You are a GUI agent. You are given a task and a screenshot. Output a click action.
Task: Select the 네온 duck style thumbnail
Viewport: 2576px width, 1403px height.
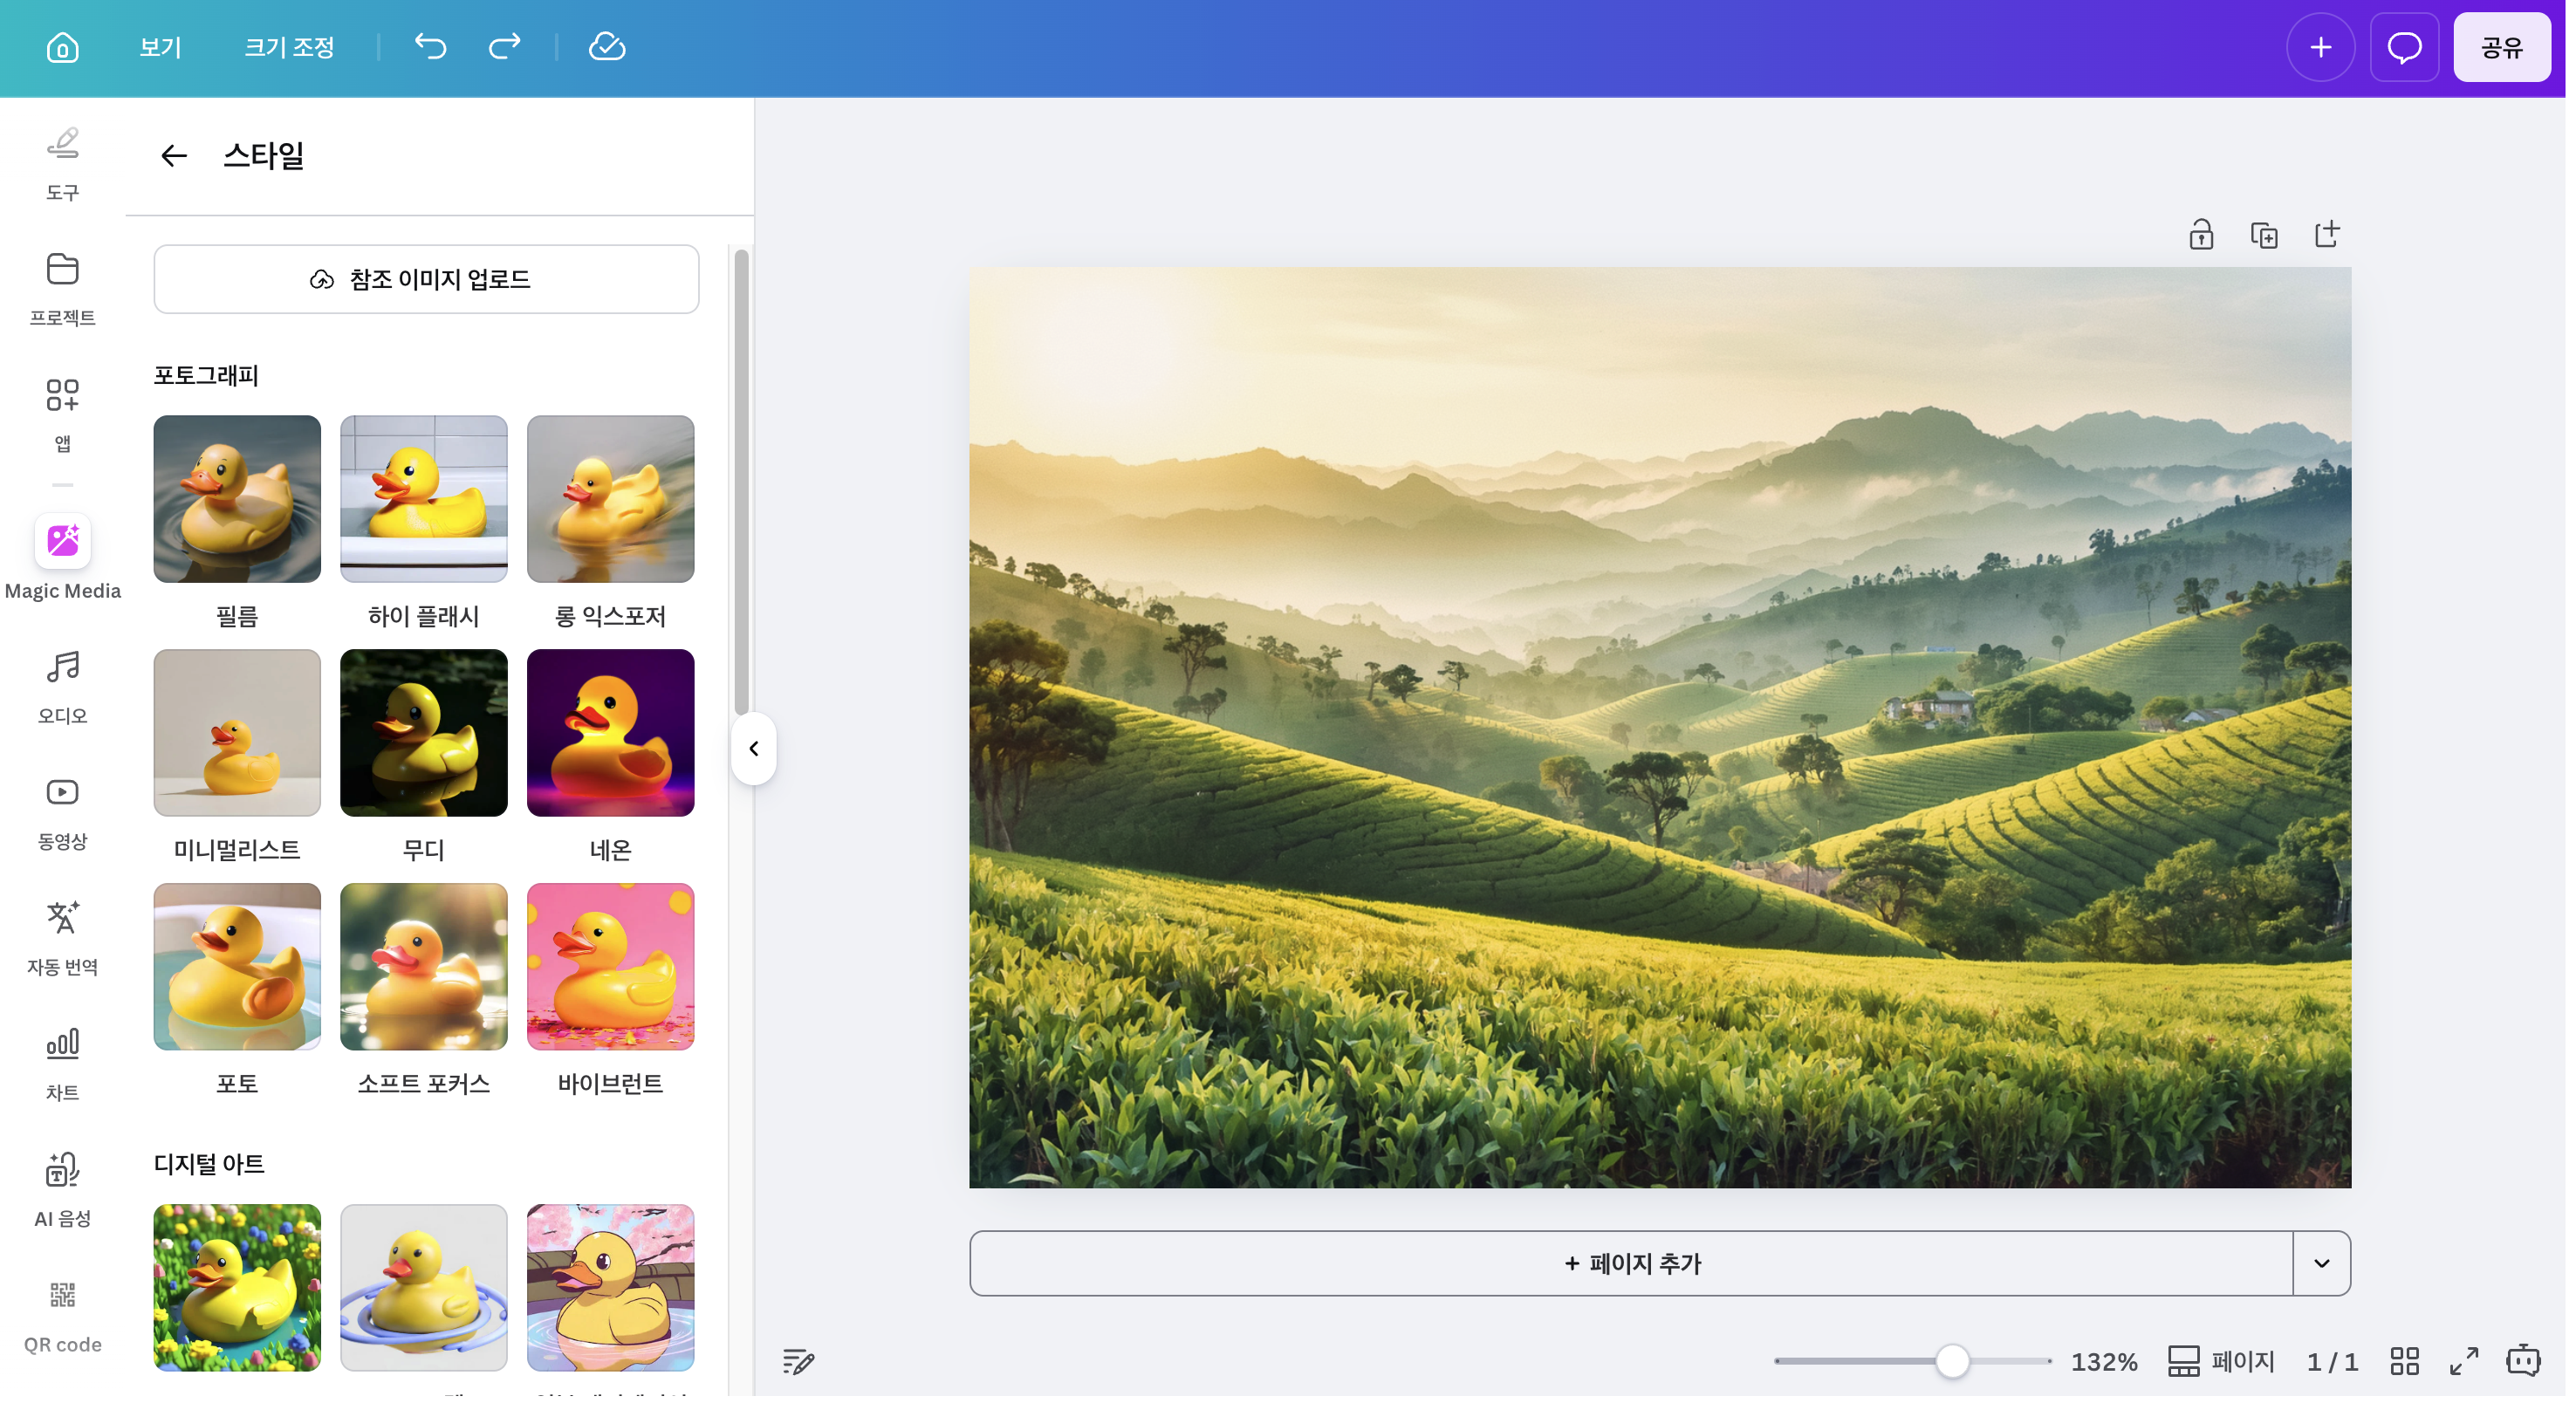pos(611,732)
